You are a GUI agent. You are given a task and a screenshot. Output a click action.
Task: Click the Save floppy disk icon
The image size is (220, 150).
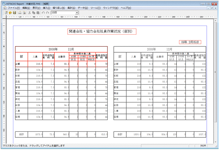pos(14,13)
